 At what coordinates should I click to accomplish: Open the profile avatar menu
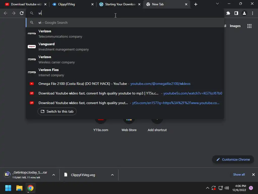(244, 13)
